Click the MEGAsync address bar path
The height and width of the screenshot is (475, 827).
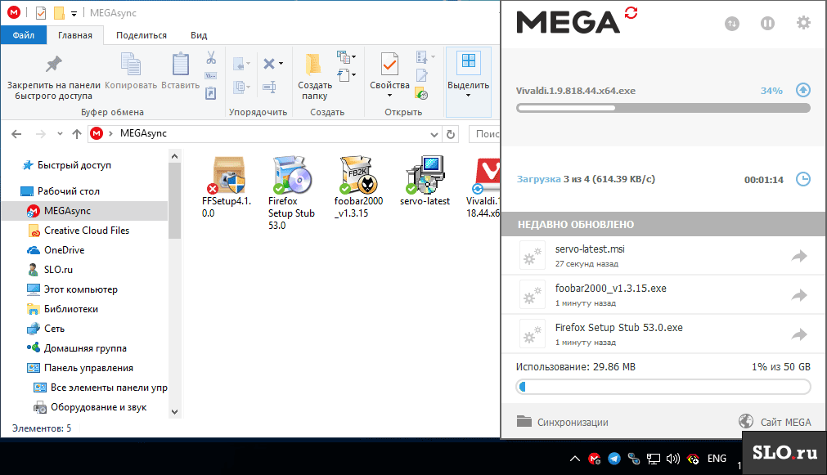click(x=143, y=133)
